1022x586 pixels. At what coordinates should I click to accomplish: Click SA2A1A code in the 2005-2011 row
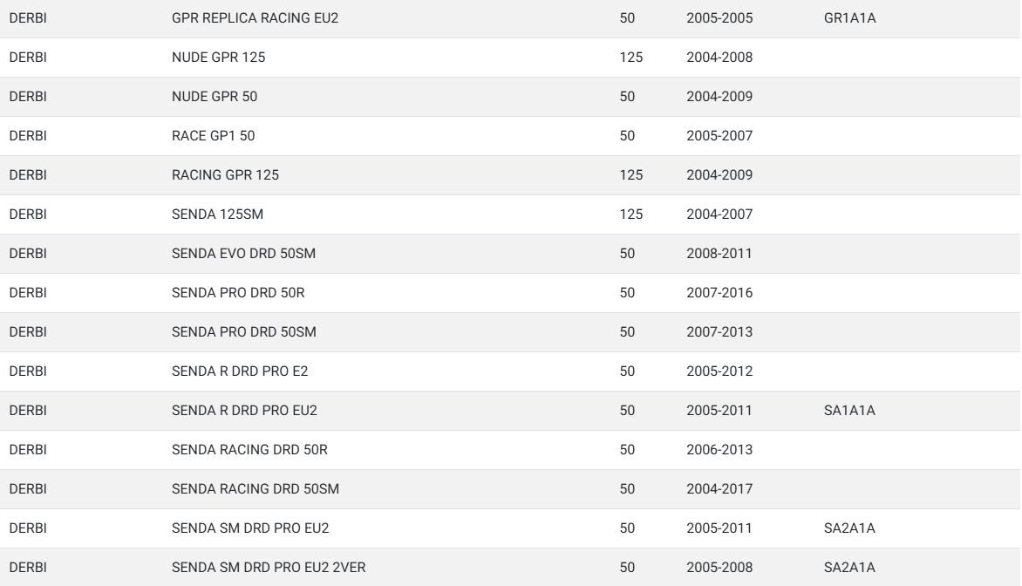point(849,528)
